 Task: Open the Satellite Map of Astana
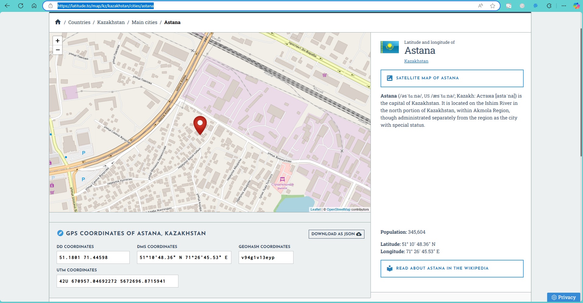pyautogui.click(x=452, y=78)
